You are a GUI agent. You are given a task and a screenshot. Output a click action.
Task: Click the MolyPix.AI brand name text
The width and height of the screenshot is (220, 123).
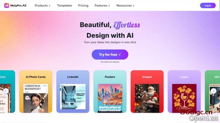[x=18, y=6]
